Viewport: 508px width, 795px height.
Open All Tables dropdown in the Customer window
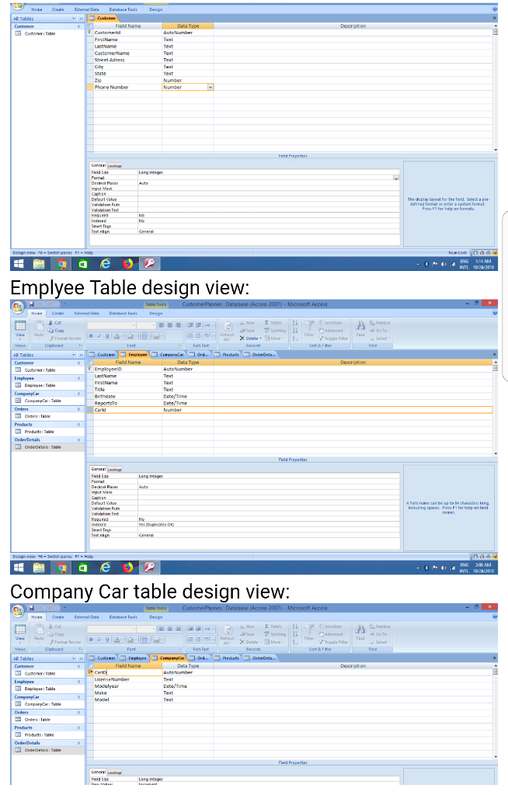tap(74, 19)
